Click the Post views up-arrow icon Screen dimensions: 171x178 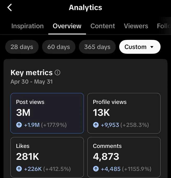[x=19, y=125]
